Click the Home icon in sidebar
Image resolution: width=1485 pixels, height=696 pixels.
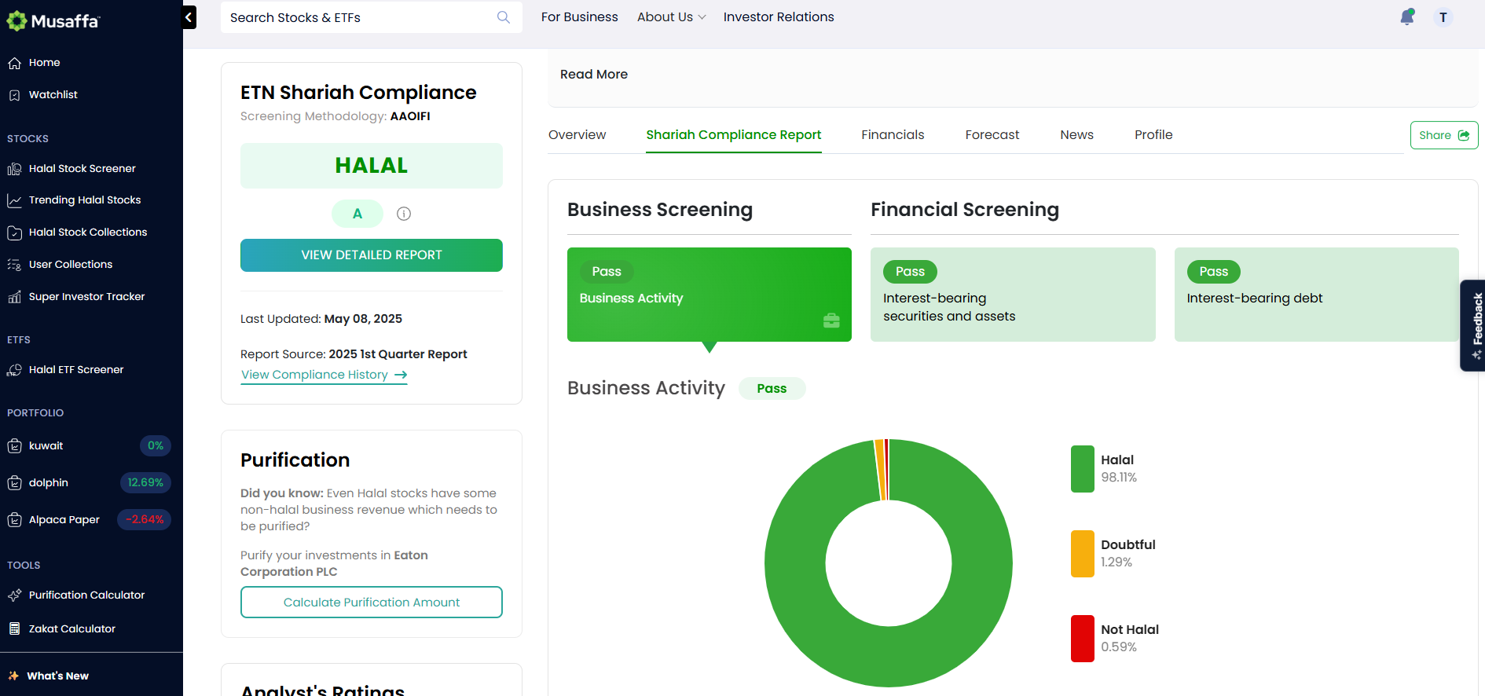(x=14, y=63)
